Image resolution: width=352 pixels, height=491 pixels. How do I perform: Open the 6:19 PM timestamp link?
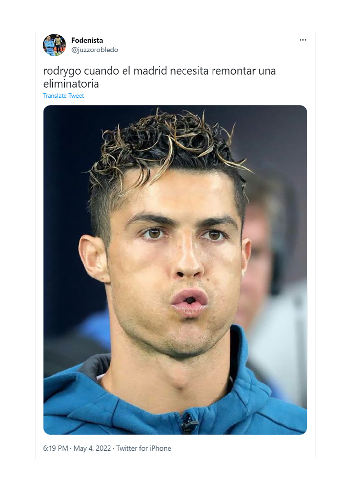pyautogui.click(x=55, y=448)
